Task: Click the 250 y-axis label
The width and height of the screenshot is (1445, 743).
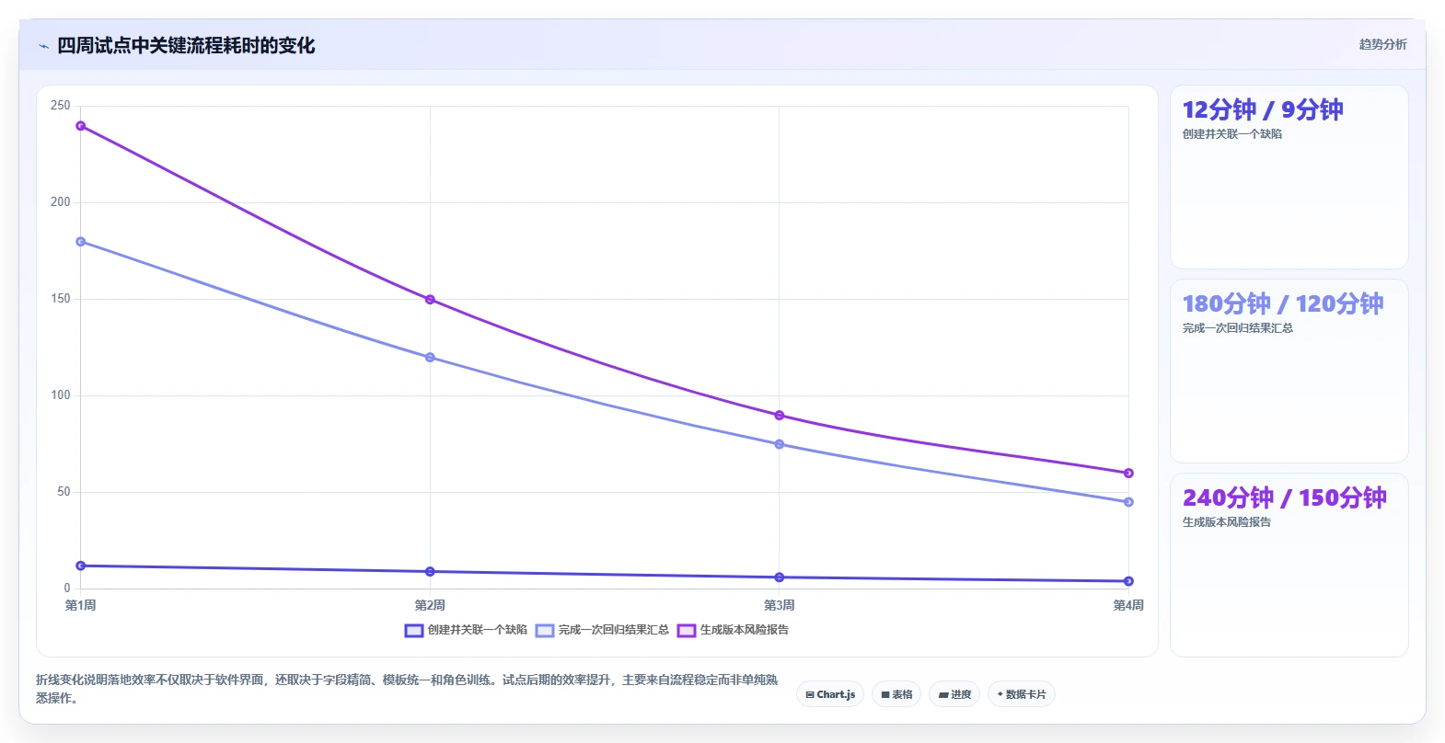Action: (61, 106)
